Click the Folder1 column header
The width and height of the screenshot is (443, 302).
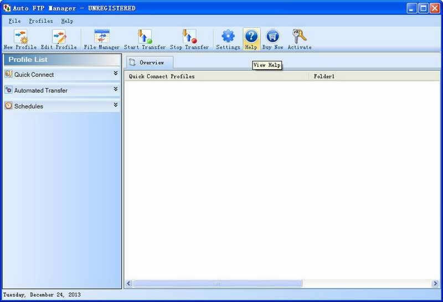[374, 76]
